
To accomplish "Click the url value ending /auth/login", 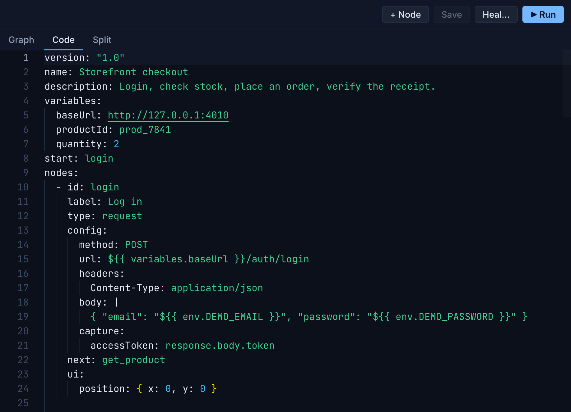I will 208,259.
